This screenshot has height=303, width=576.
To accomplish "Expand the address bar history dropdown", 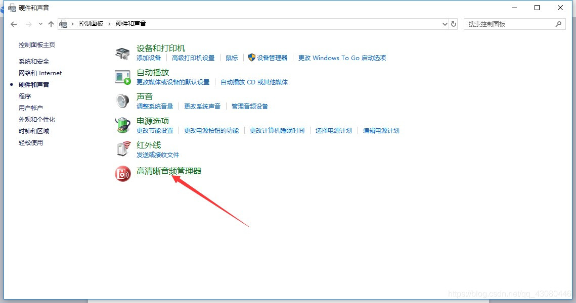I will pyautogui.click(x=445, y=24).
